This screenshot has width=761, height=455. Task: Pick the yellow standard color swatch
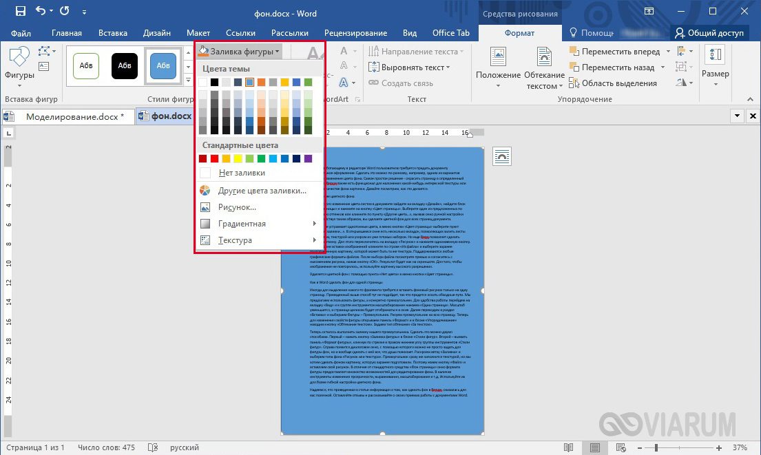[x=238, y=158]
